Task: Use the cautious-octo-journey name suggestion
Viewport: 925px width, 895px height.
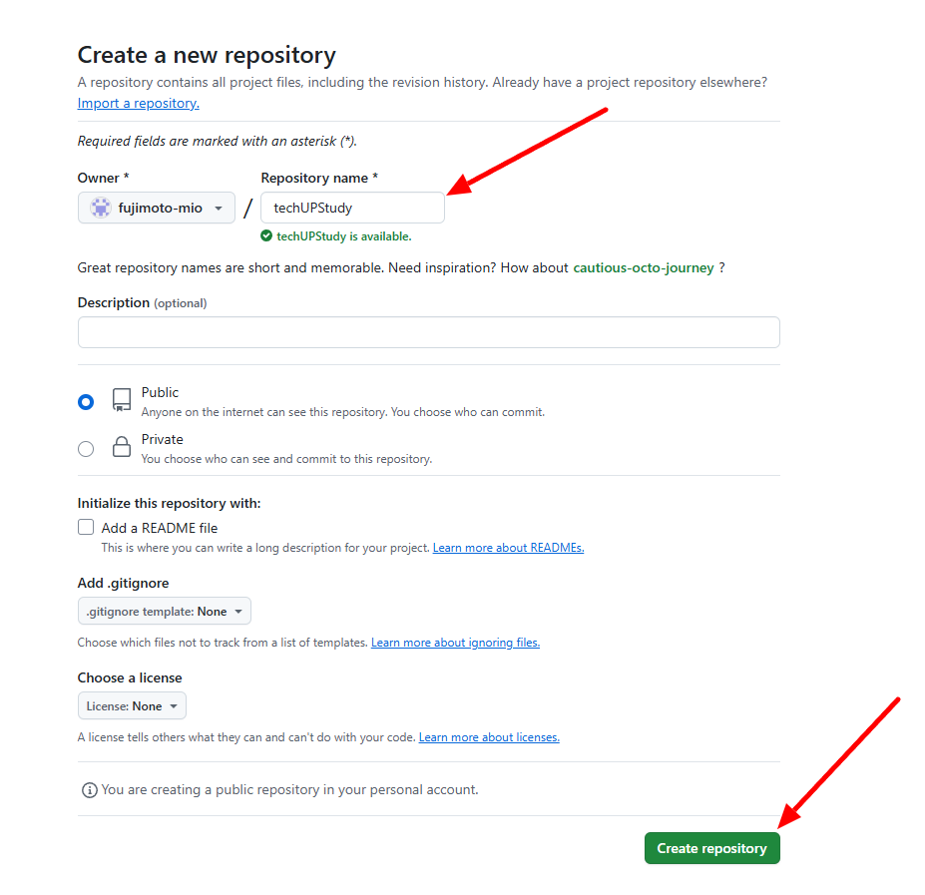Action: pos(644,267)
